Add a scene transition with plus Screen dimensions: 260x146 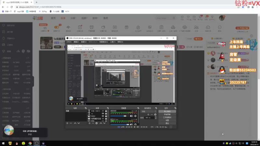(148, 115)
